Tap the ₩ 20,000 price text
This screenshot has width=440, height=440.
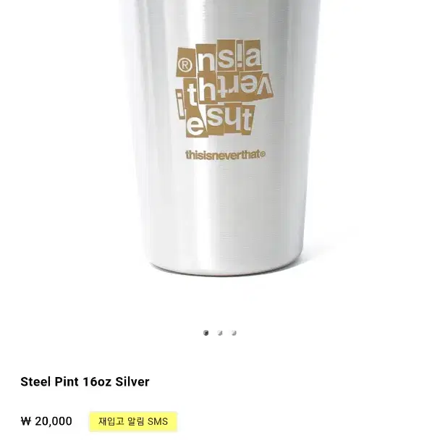pos(46,421)
